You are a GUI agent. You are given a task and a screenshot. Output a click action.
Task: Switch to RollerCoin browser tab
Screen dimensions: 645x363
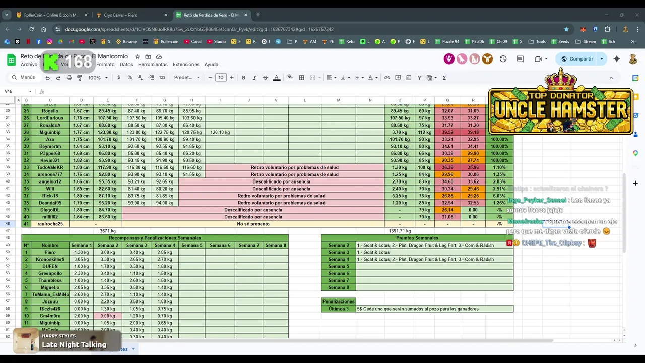(52, 15)
